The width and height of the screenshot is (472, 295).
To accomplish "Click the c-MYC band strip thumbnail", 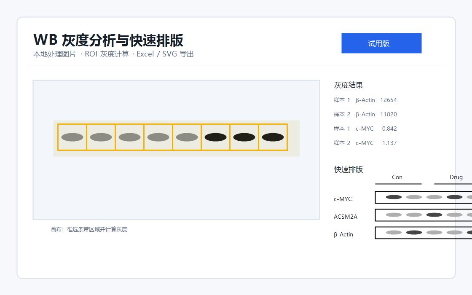I will [x=424, y=198].
